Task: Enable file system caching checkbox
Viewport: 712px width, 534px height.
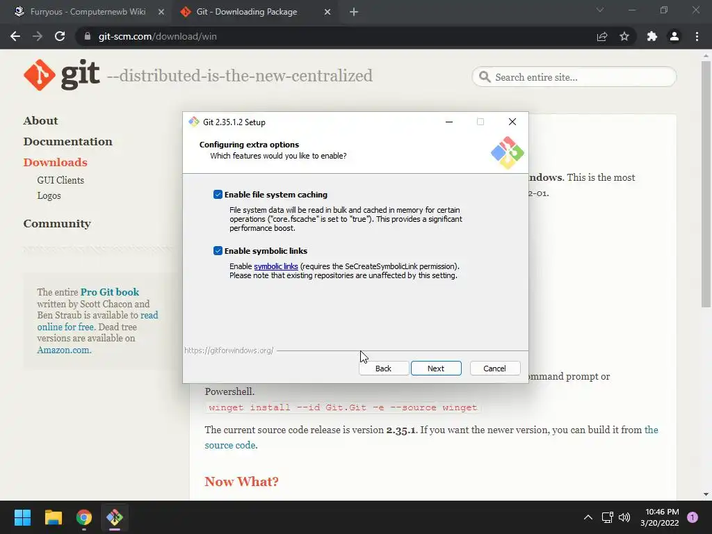Action: click(x=218, y=195)
